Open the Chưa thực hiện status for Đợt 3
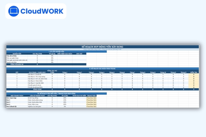Screen dimensions: 206x137 click(91, 102)
